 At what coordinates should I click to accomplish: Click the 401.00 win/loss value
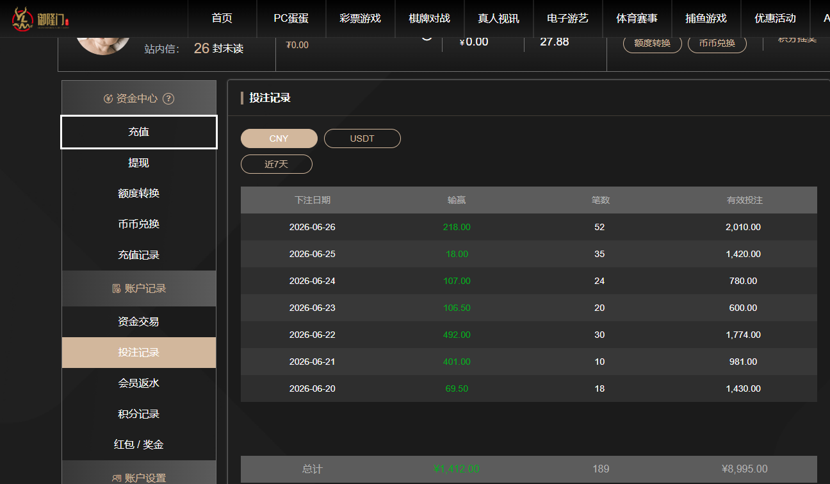tap(457, 362)
